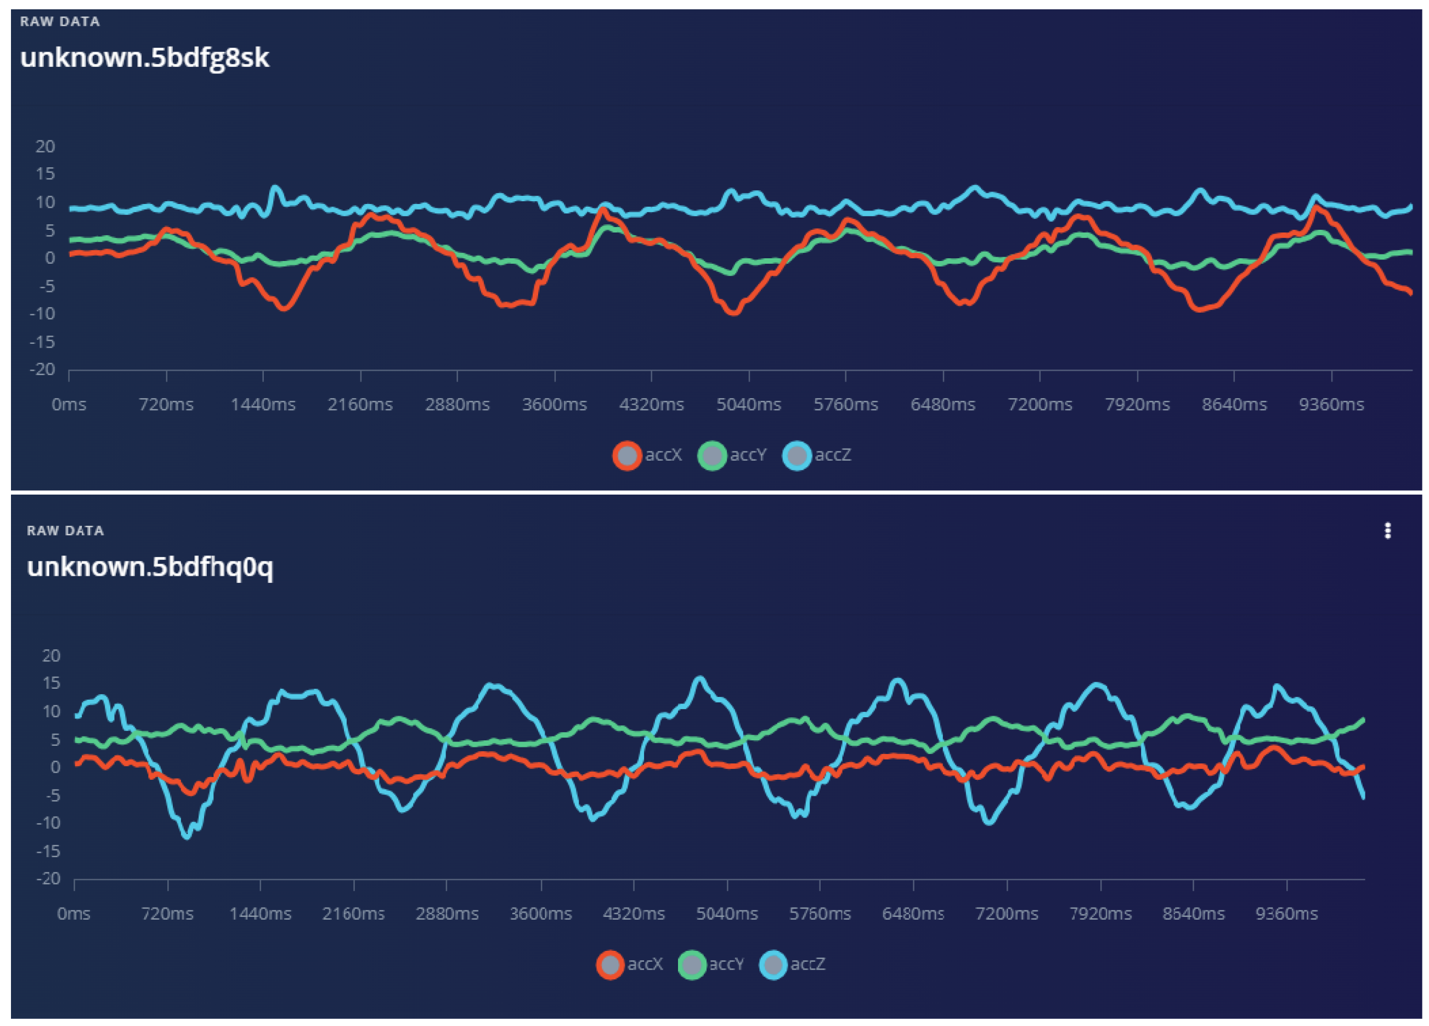Screen dimensions: 1429x1026
Task: Toggle accZ legend circle in top chart
Action: (797, 455)
